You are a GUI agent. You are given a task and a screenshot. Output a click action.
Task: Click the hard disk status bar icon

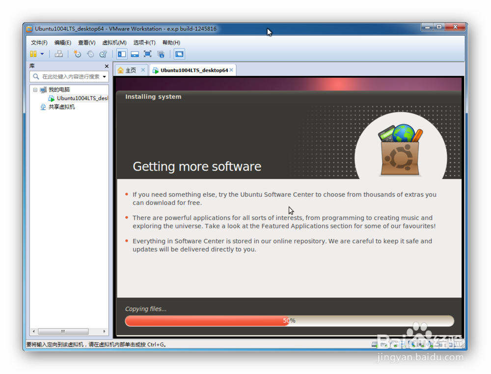click(375, 345)
